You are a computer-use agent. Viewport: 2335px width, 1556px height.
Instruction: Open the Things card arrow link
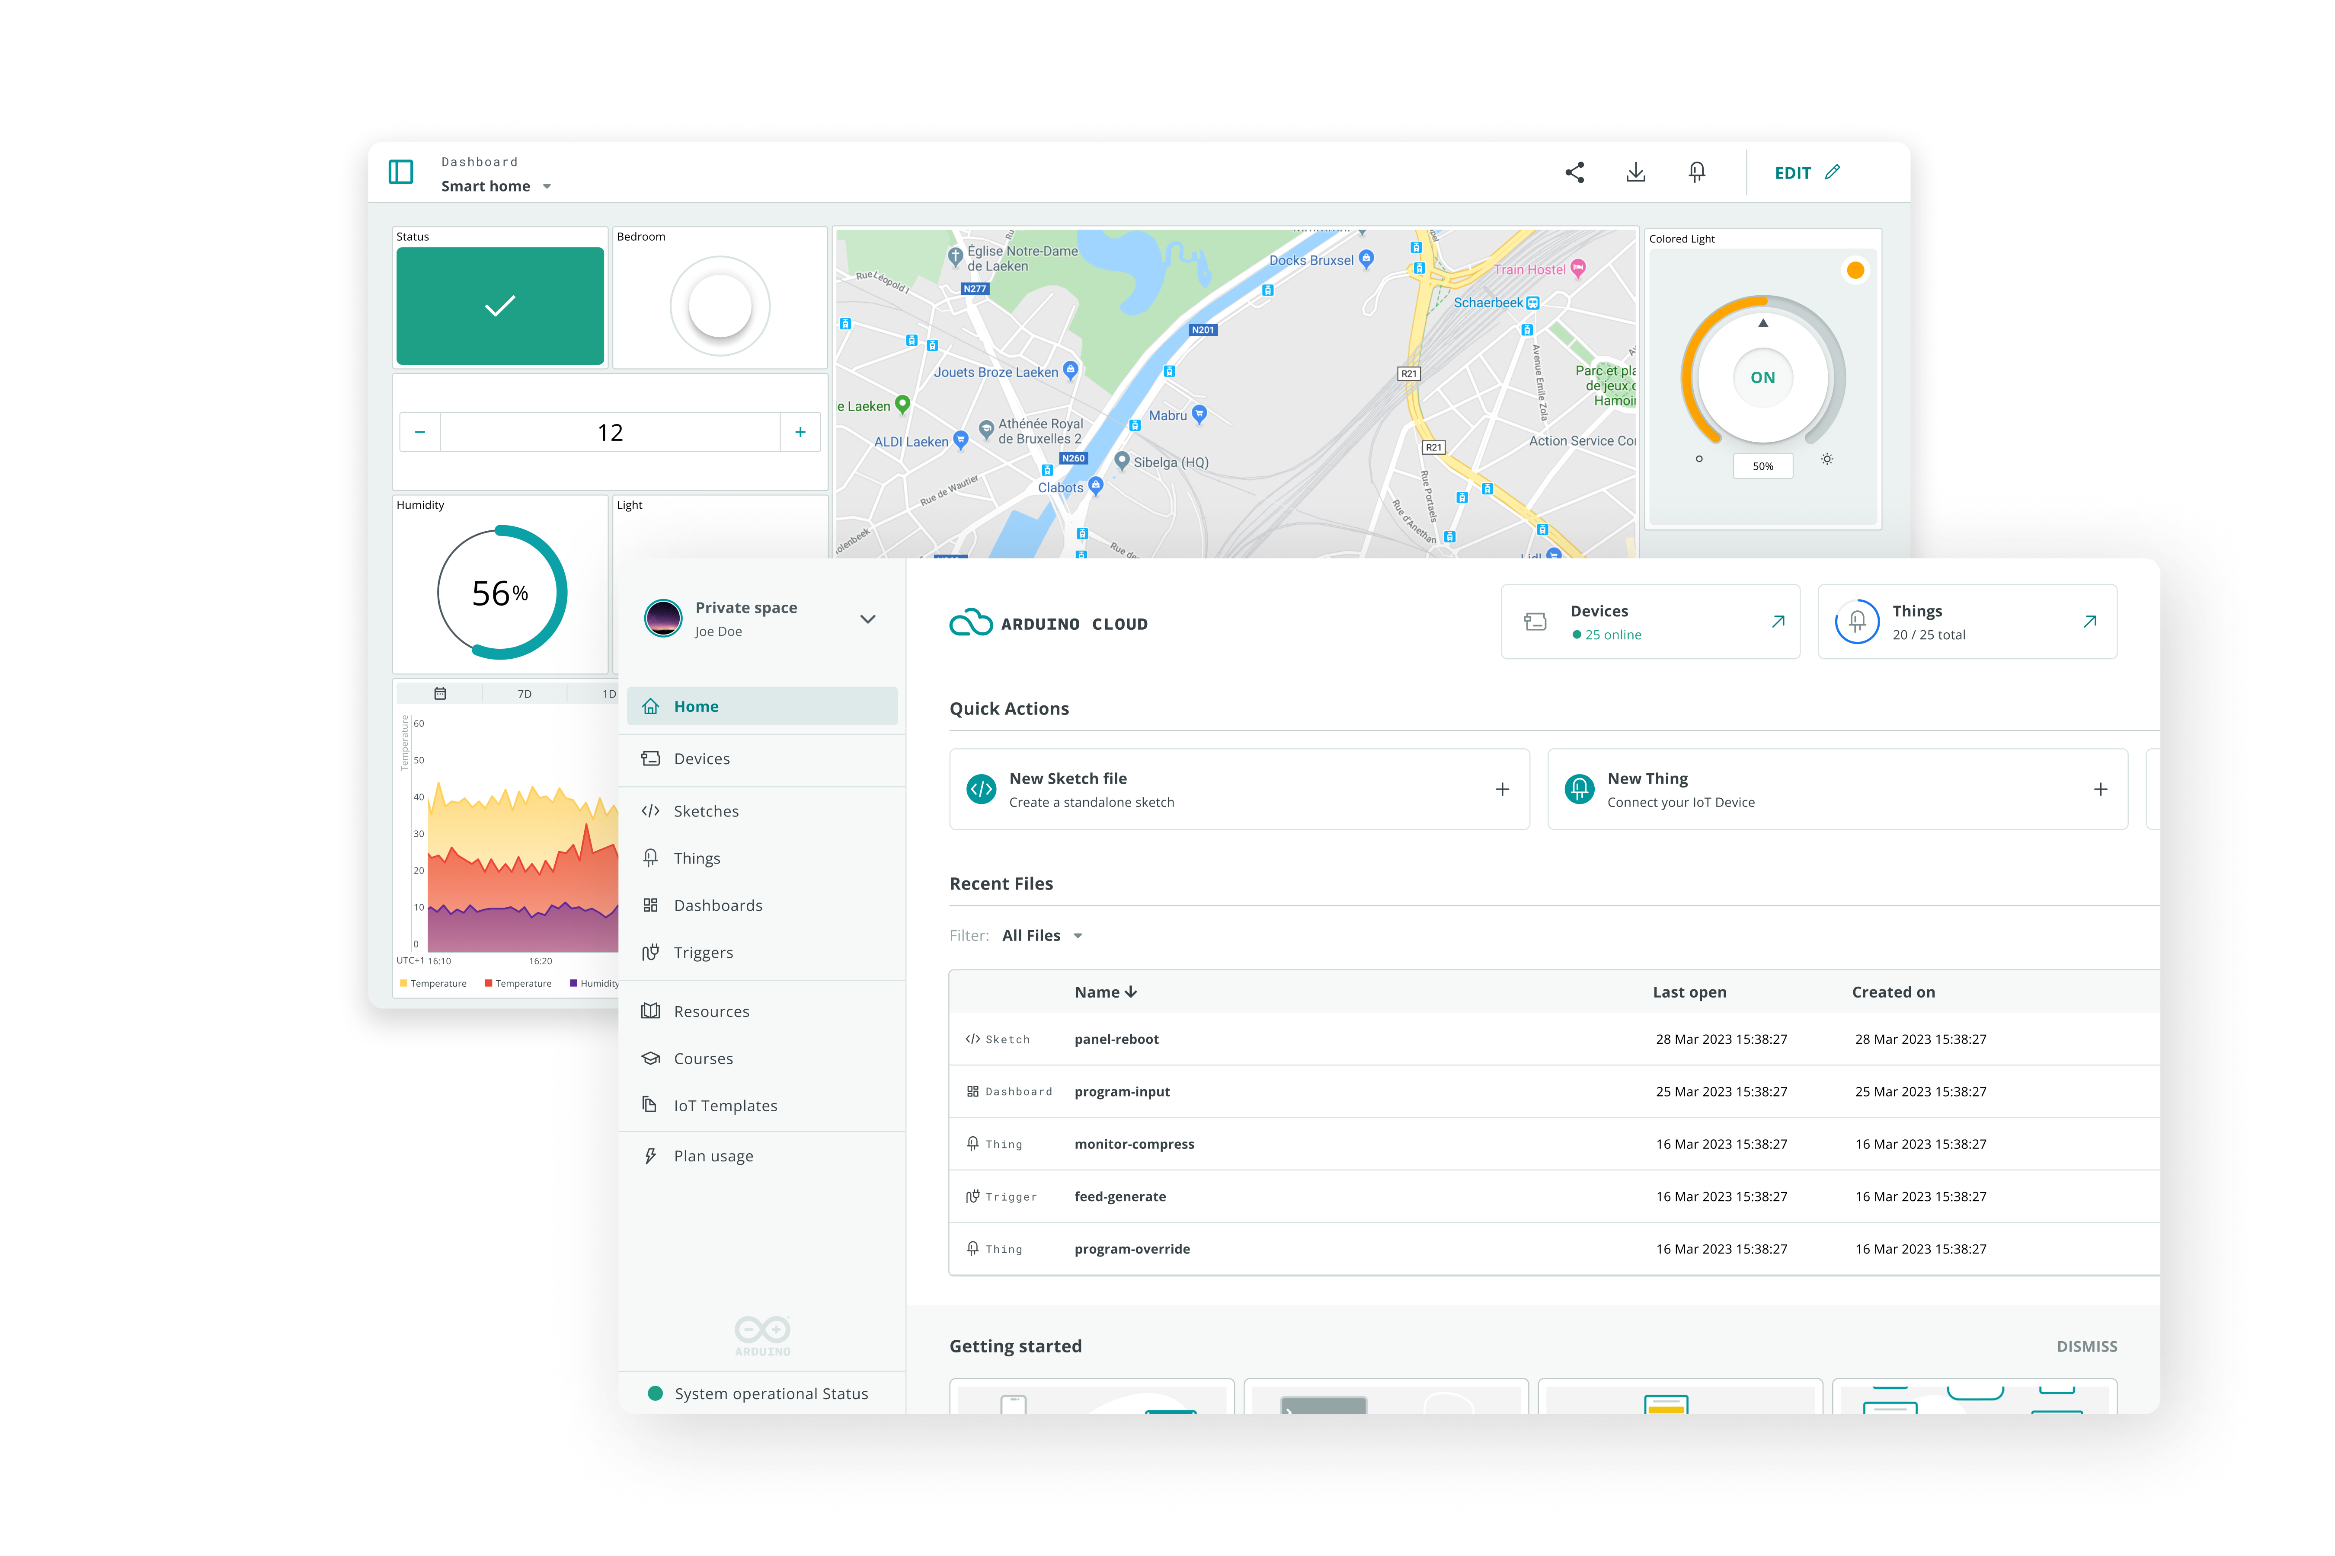coord(2090,621)
